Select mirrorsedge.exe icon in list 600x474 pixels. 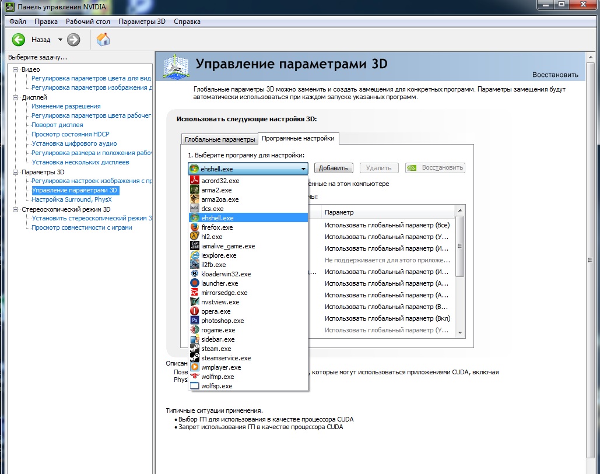[x=195, y=293]
